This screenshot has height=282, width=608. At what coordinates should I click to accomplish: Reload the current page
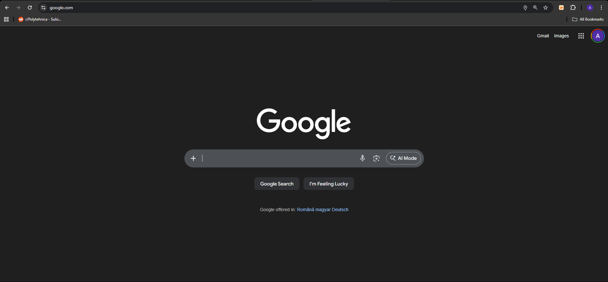[x=30, y=8]
